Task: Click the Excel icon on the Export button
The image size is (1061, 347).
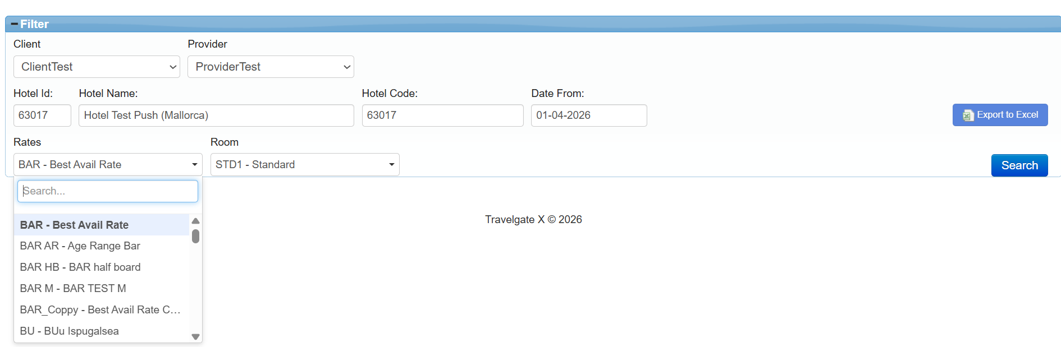Action: click(x=967, y=115)
